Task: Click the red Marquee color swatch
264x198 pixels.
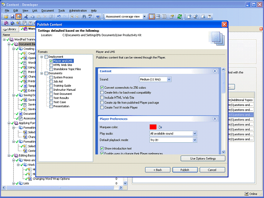Action: (x=153, y=127)
